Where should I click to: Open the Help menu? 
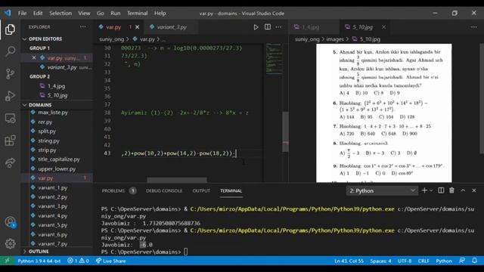(x=160, y=14)
